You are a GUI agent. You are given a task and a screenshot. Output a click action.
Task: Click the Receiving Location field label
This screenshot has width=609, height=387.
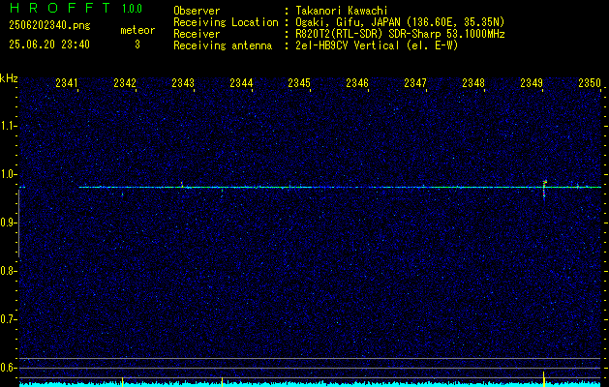[226, 22]
